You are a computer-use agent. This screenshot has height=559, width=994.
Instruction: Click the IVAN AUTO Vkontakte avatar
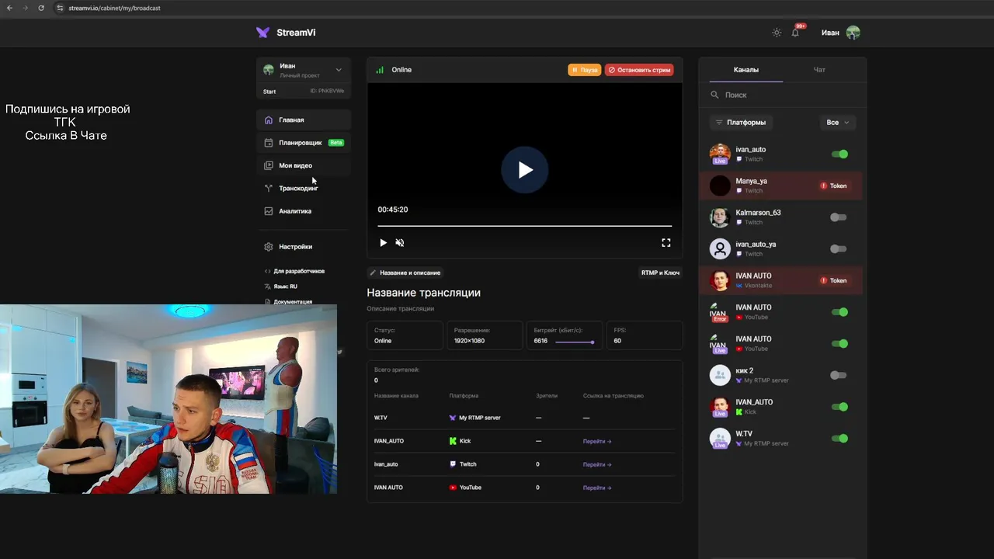720,280
